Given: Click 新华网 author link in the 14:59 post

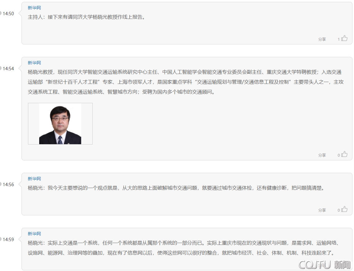Looking at the screenshot, I should point(34,234).
